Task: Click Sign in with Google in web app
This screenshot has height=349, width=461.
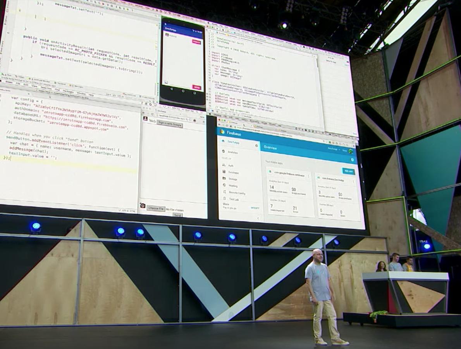Action: tap(170, 124)
